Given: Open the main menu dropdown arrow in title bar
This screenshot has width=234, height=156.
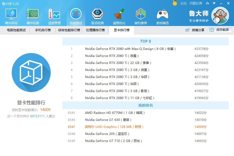Looking at the screenshot, I should tap(214, 3).
